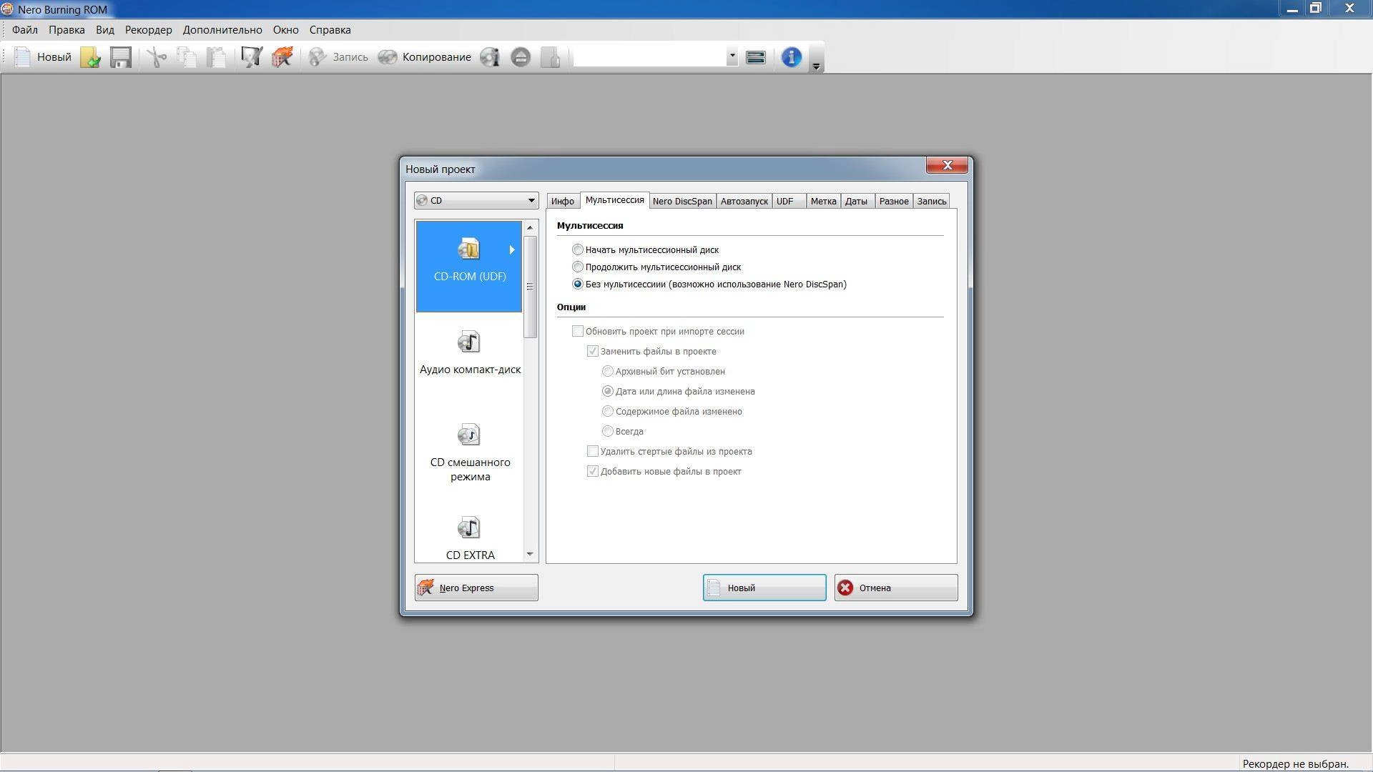Switch to the Автозапуск tab
This screenshot has height=772, width=1373.
[744, 201]
